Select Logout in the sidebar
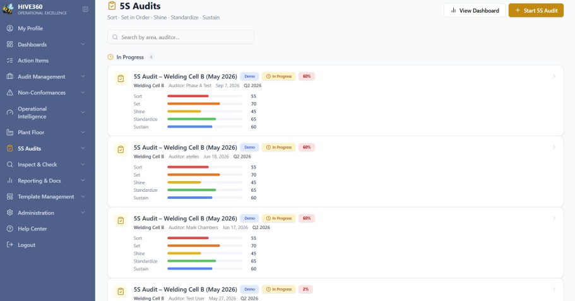Image resolution: width=575 pixels, height=301 pixels. pos(47,245)
